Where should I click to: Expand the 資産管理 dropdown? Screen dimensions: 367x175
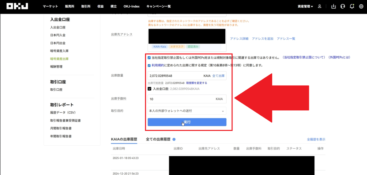[x=306, y=6]
